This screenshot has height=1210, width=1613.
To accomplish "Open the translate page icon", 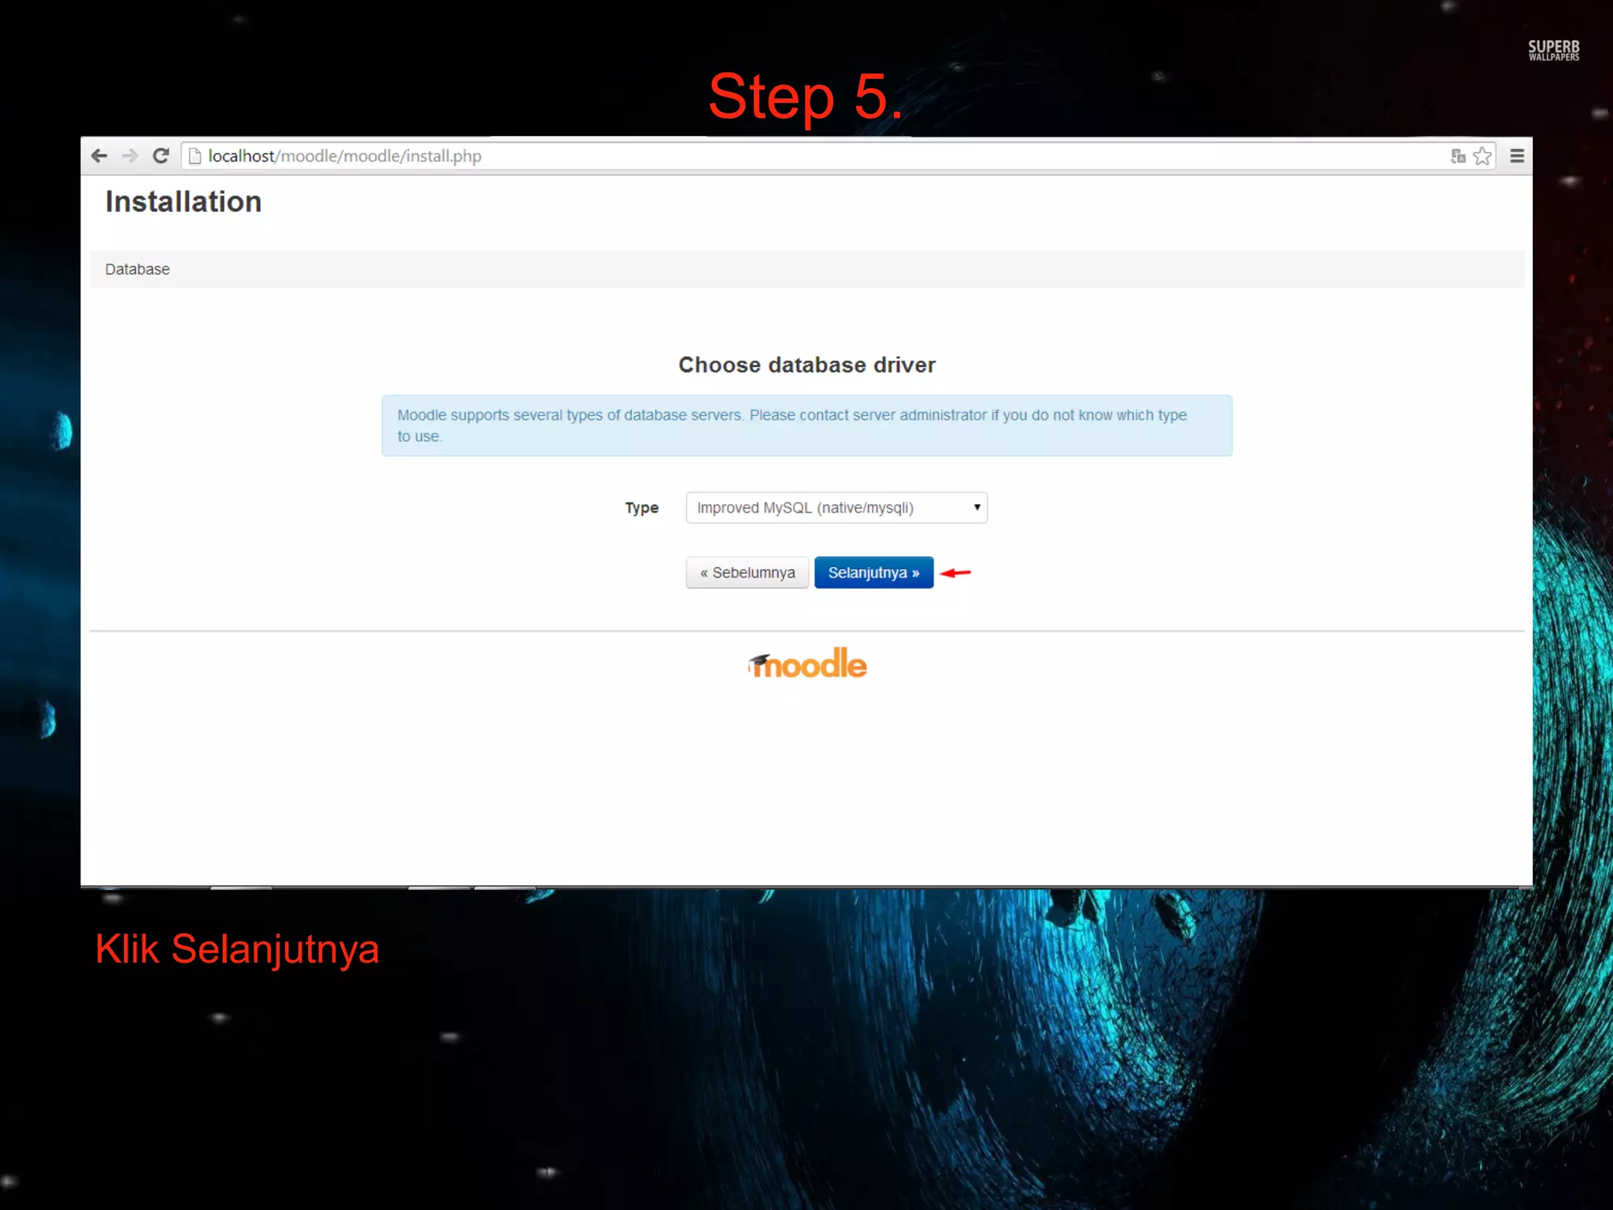I will pos(1458,156).
